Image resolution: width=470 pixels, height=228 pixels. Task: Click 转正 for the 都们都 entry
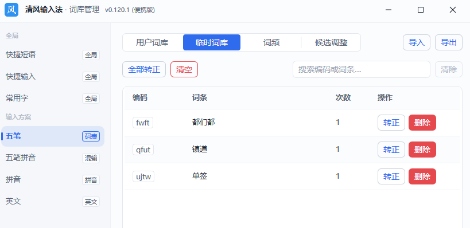tap(391, 123)
